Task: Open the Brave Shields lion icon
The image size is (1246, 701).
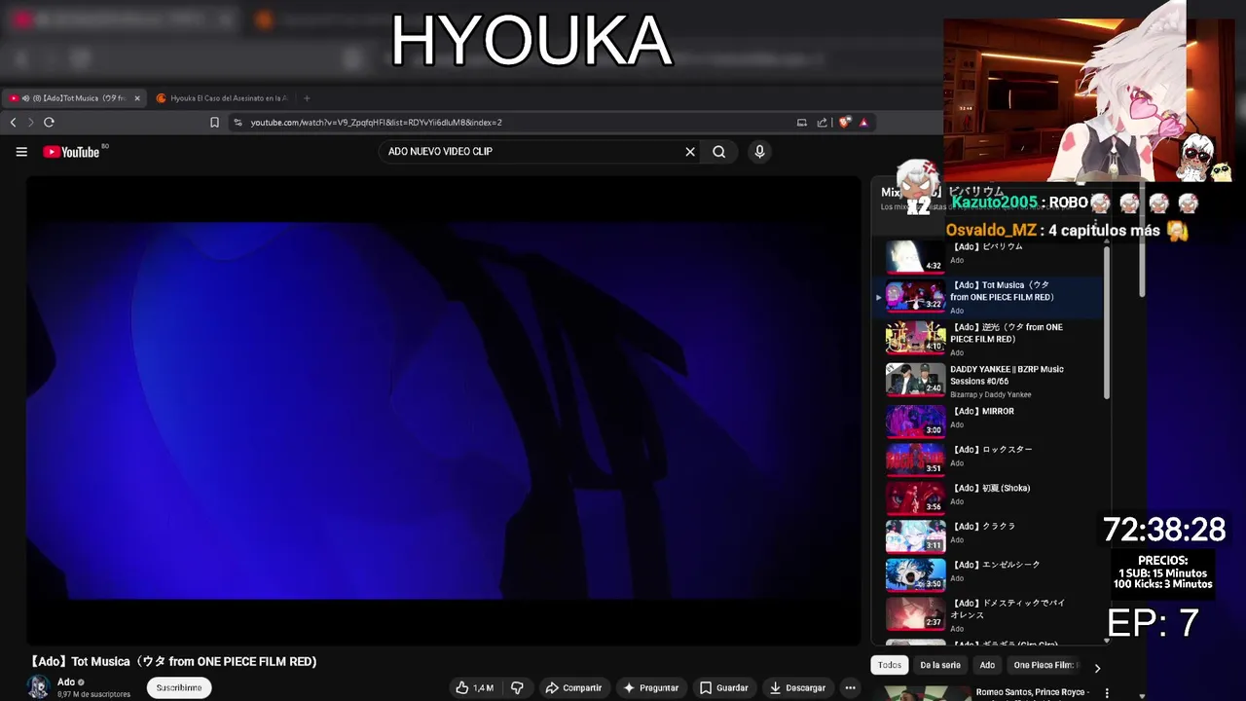Action: [x=844, y=123]
